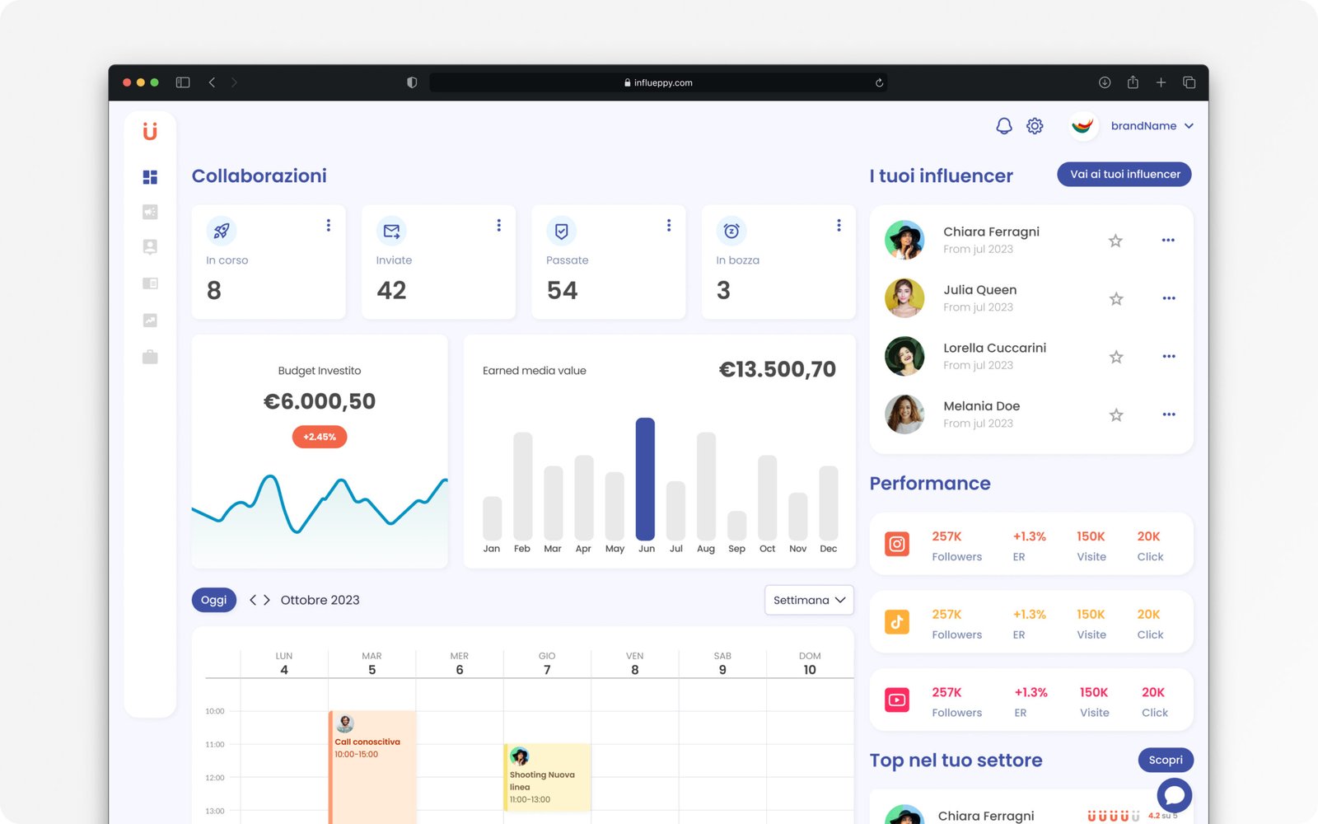Open the In corso card options menu
Viewport: 1318px width, 824px height.
329,226
